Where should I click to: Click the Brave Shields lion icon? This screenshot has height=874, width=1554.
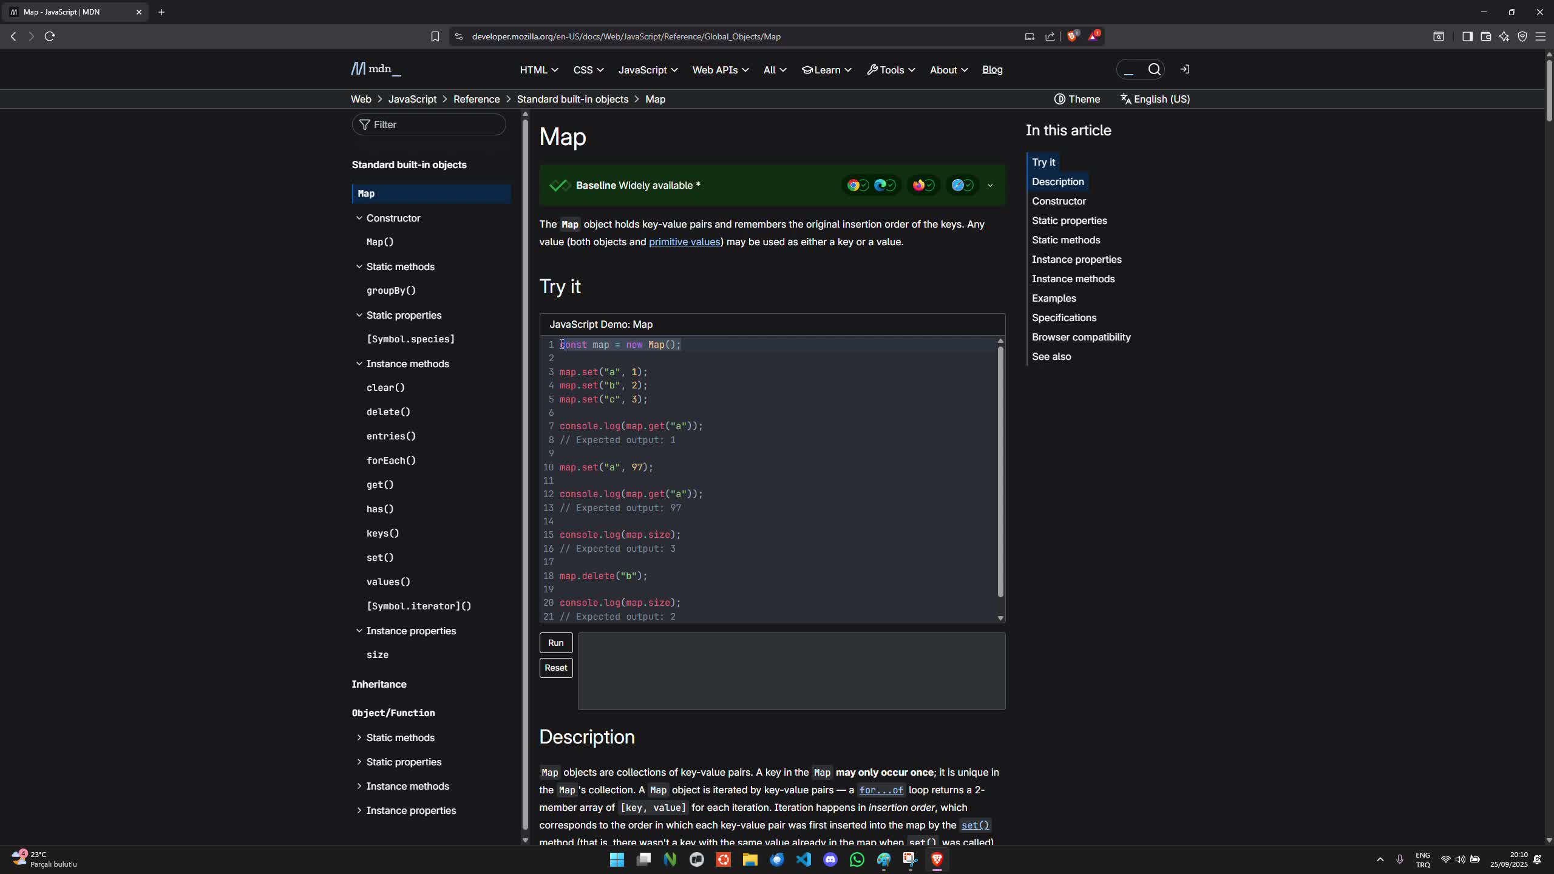coord(1072,36)
